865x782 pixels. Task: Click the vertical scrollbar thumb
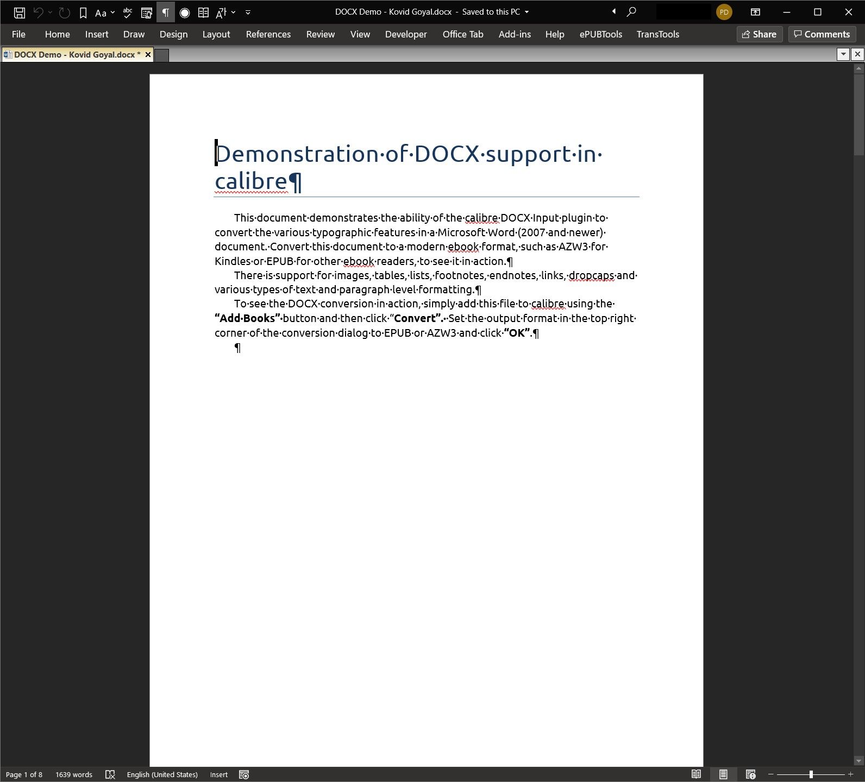point(859,115)
